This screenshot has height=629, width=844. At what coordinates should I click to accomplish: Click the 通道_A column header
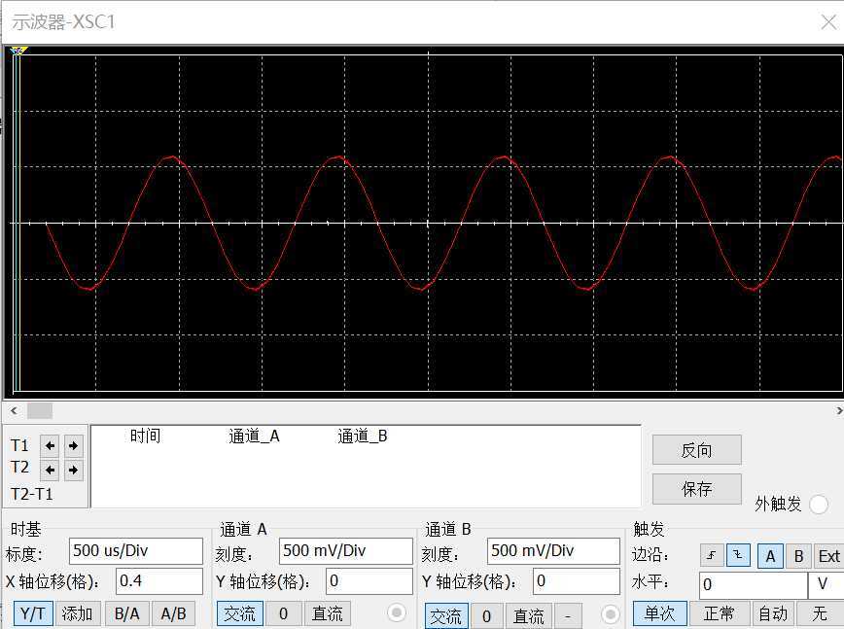point(254,436)
